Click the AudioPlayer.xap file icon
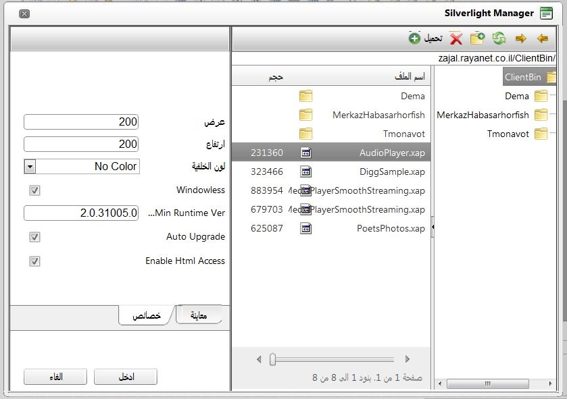This screenshot has height=399, width=567. (306, 153)
